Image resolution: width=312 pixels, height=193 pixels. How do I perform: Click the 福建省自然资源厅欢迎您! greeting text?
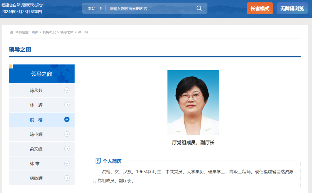pyautogui.click(x=23, y=5)
